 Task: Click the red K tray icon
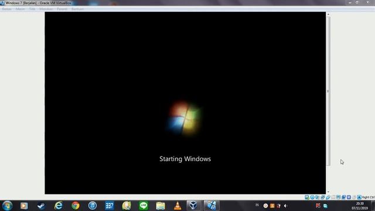pos(318,206)
